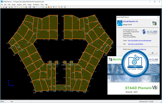Select the Pan hand tool
This screenshot has height=103, width=162.
(x=9, y=7)
